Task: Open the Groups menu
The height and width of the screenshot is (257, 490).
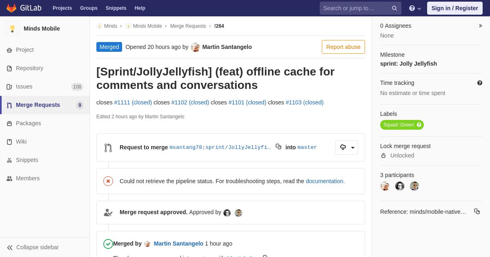Action: 89,8
